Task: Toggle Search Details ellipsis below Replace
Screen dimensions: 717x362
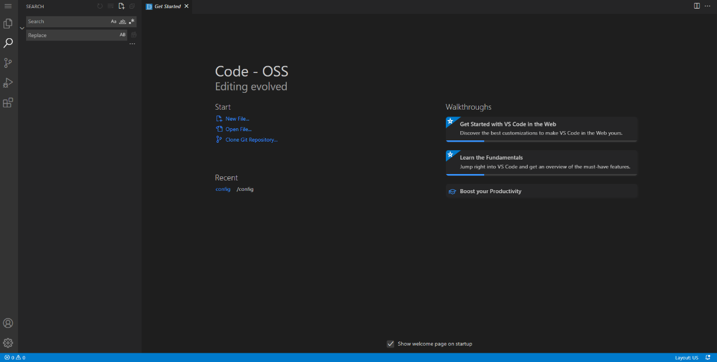Action: coord(132,44)
